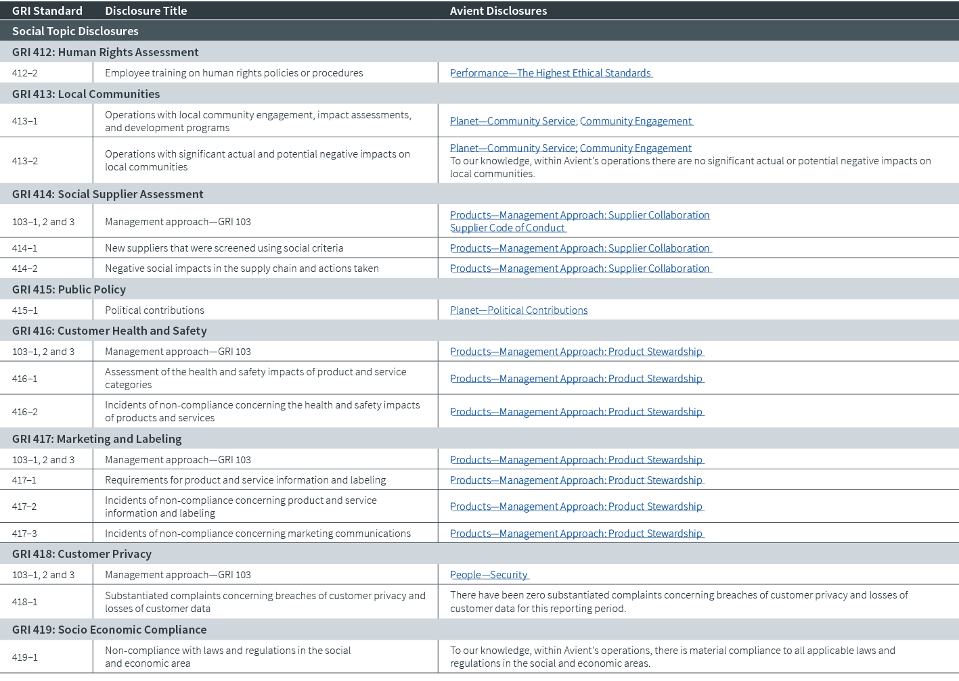Open the Performance—The Highest Ethical Standards link

550,73
